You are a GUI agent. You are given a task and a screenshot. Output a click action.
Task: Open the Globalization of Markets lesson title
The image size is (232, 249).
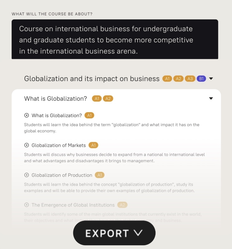[58, 145]
